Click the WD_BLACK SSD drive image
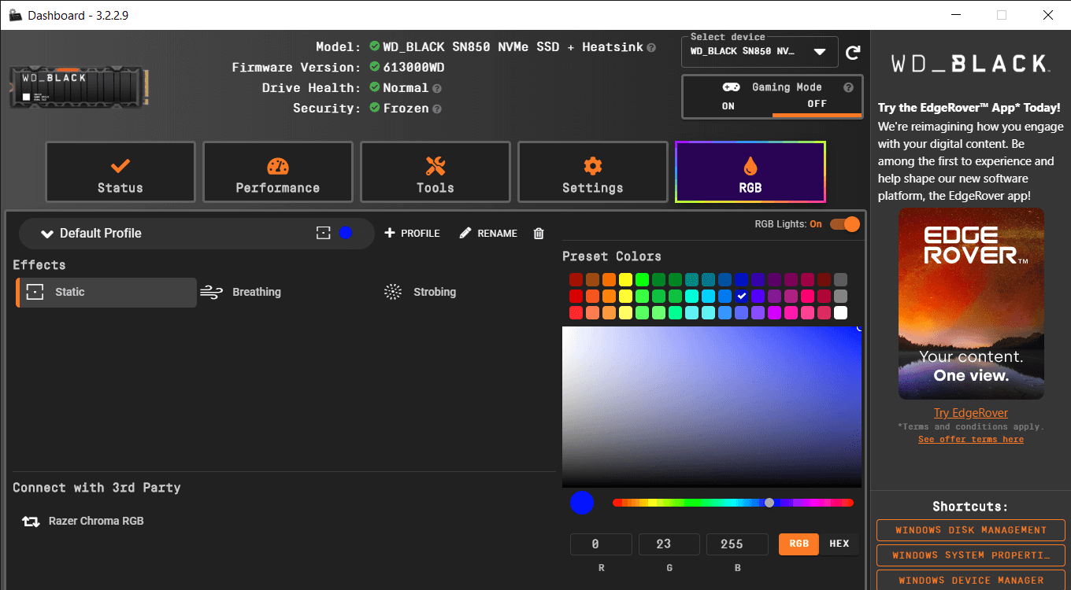This screenshot has height=590, width=1071. click(x=80, y=88)
